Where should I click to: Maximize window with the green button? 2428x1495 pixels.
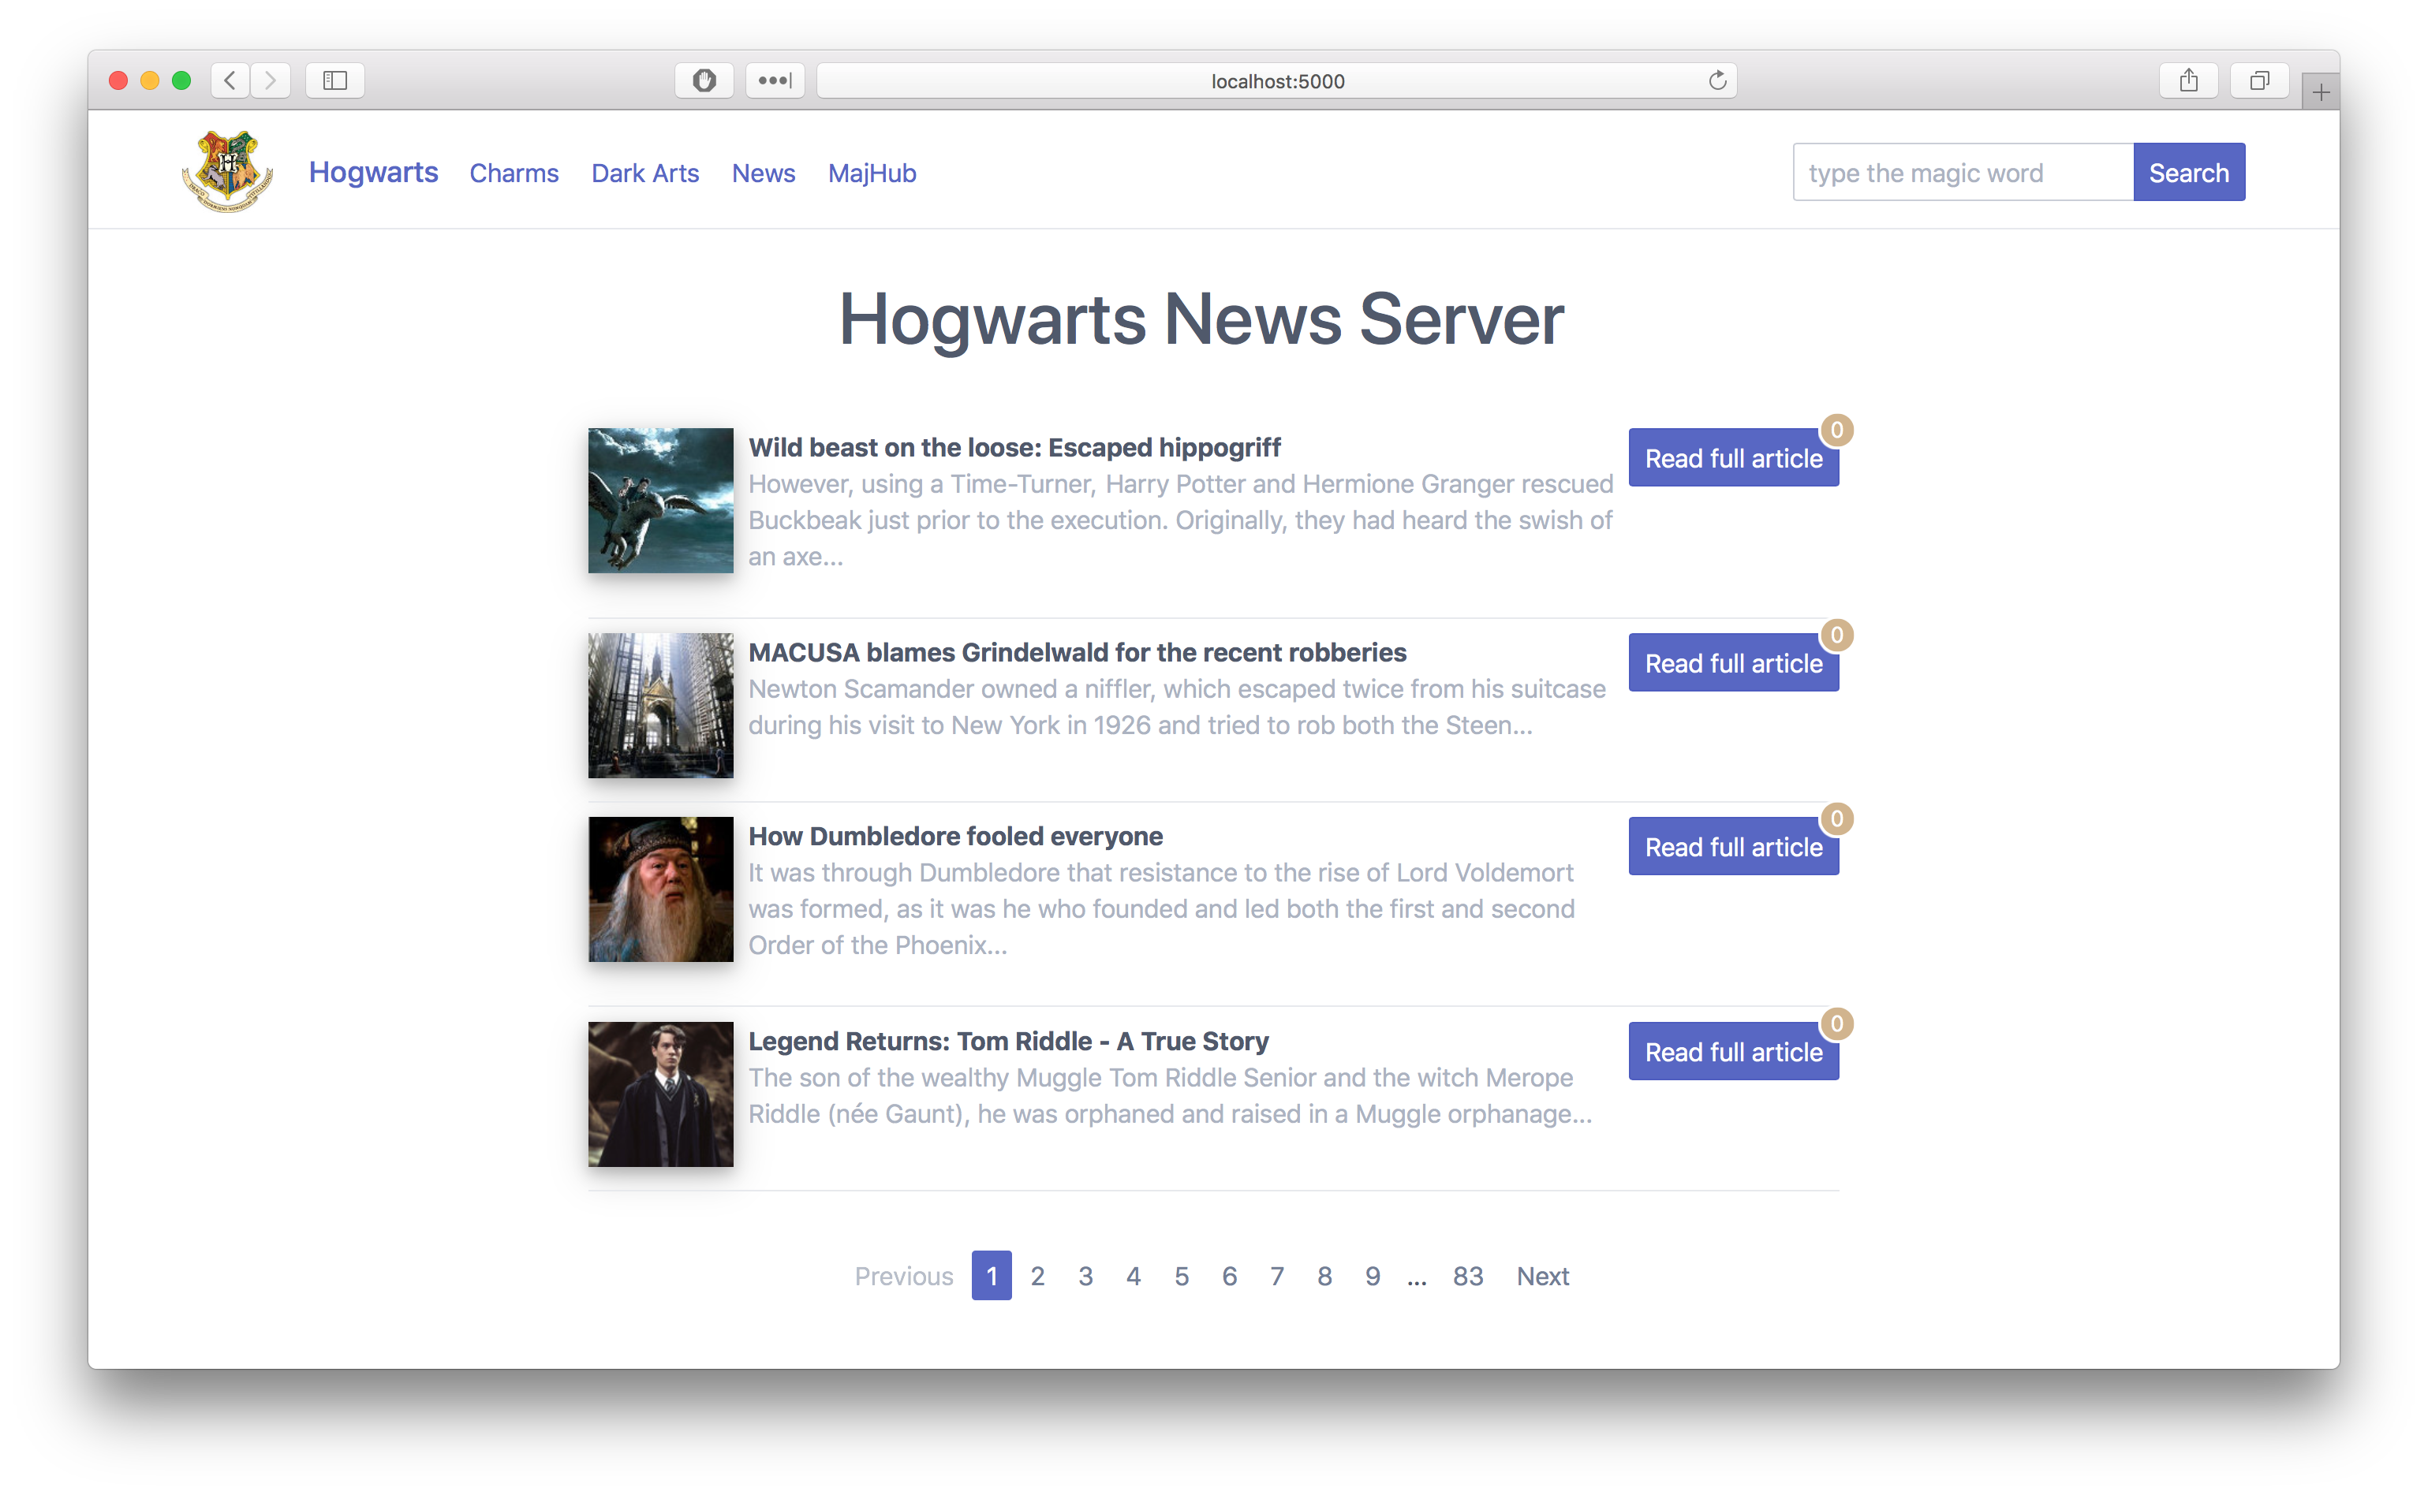[x=181, y=80]
